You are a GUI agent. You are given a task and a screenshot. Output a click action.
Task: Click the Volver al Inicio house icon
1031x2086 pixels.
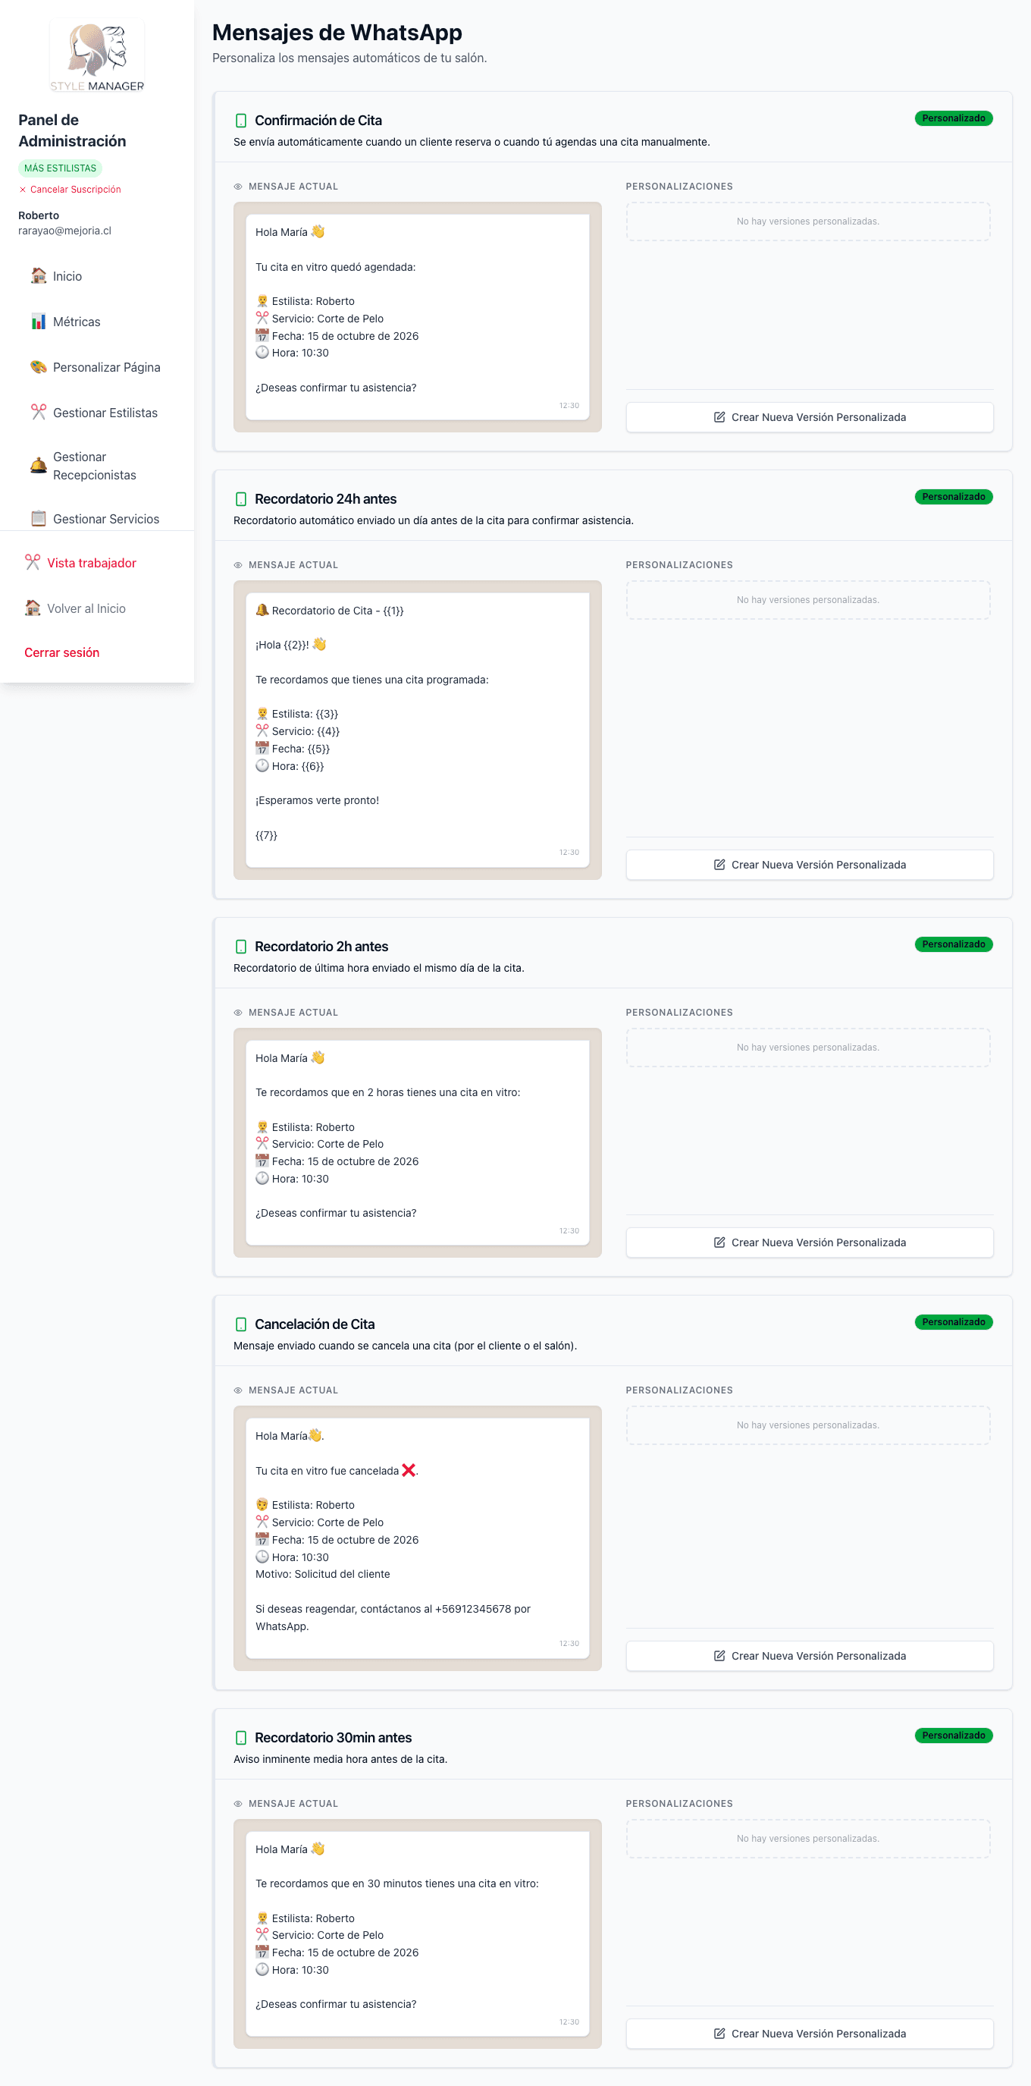pos(33,608)
